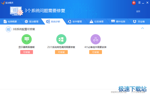The image size is (150, 95).
Task: Open 修复常见电脑问题 link
Action: coord(119,92)
